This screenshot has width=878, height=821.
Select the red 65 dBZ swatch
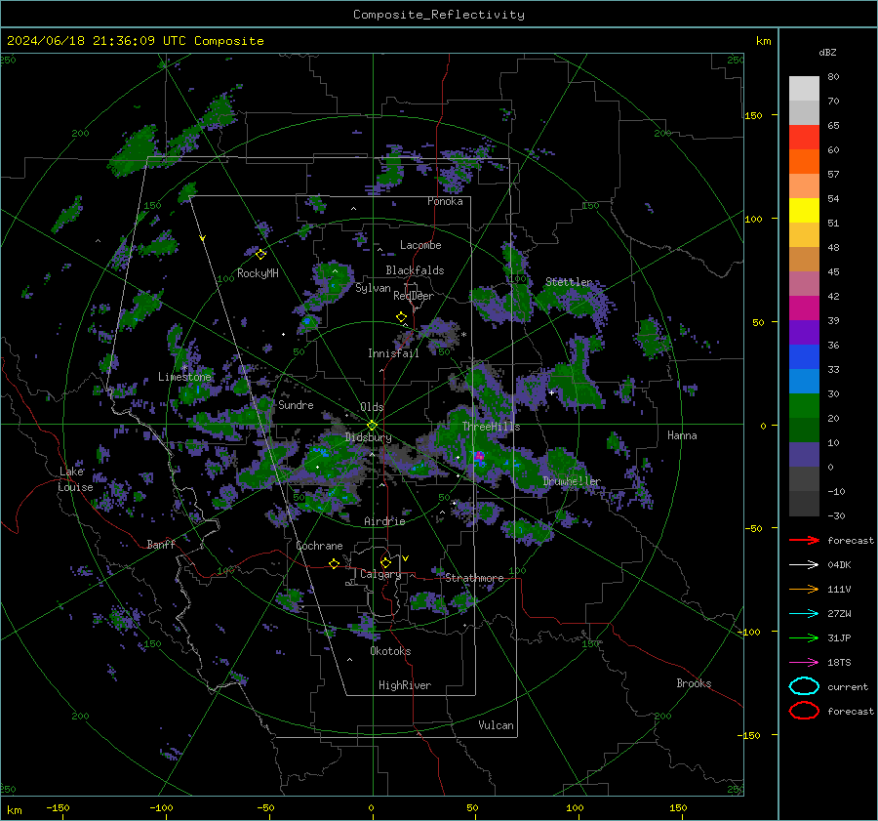pyautogui.click(x=804, y=138)
